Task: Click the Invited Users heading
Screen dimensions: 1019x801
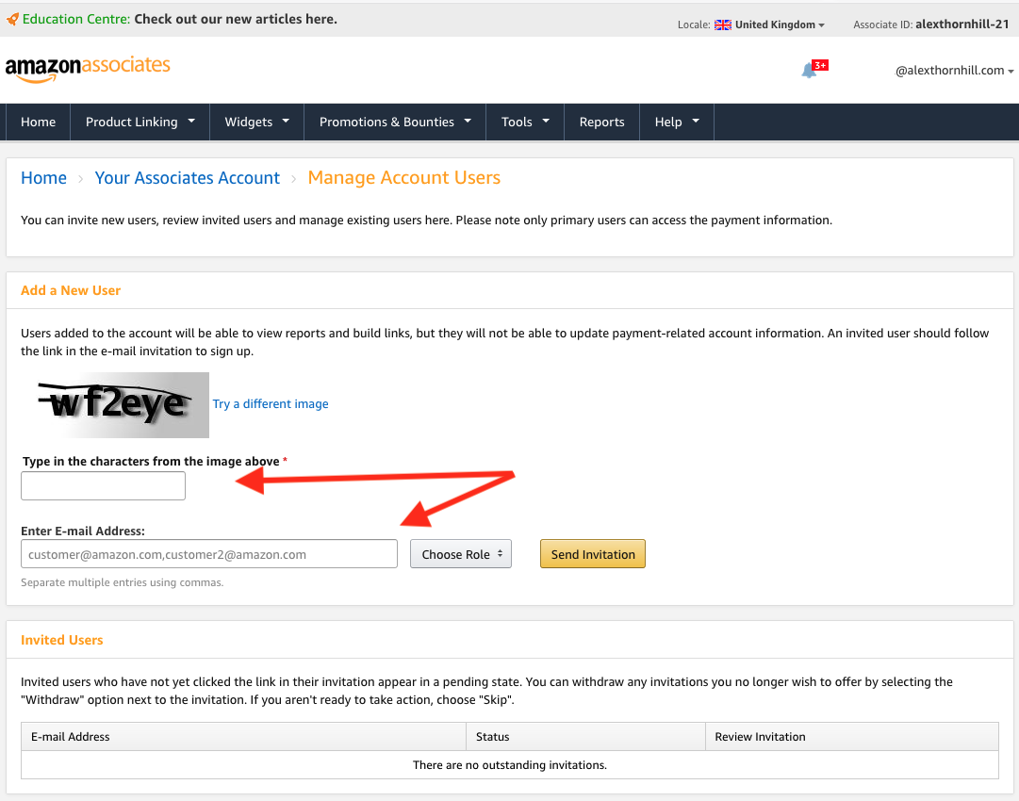Action: 61,640
